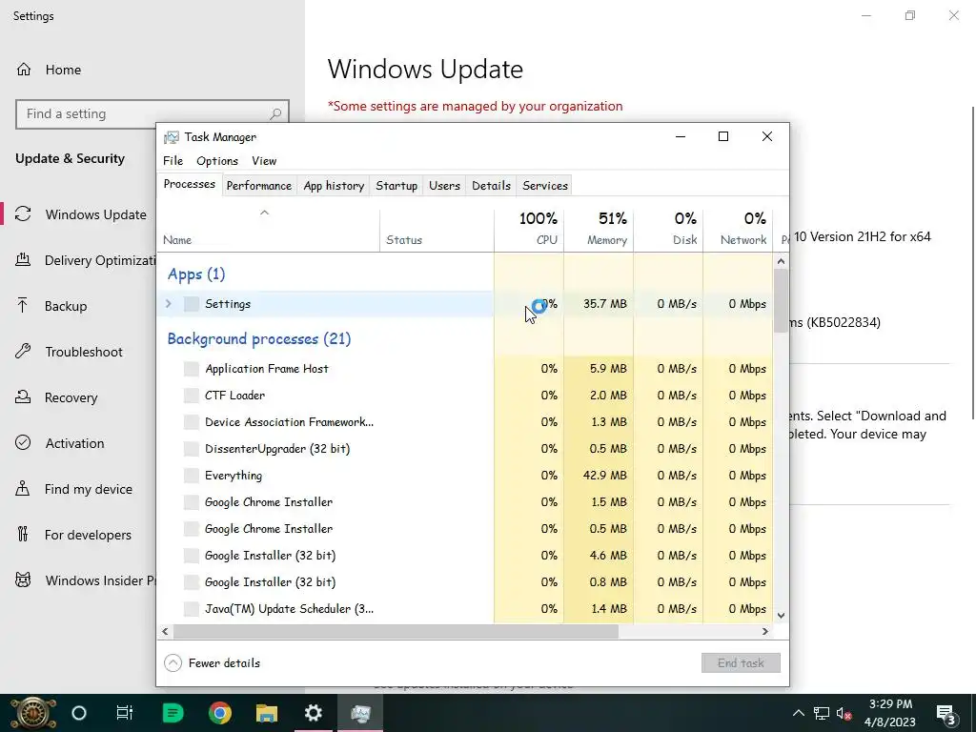The height and width of the screenshot is (732, 976).
Task: Click Background processes (21) group header
Action: click(x=259, y=338)
